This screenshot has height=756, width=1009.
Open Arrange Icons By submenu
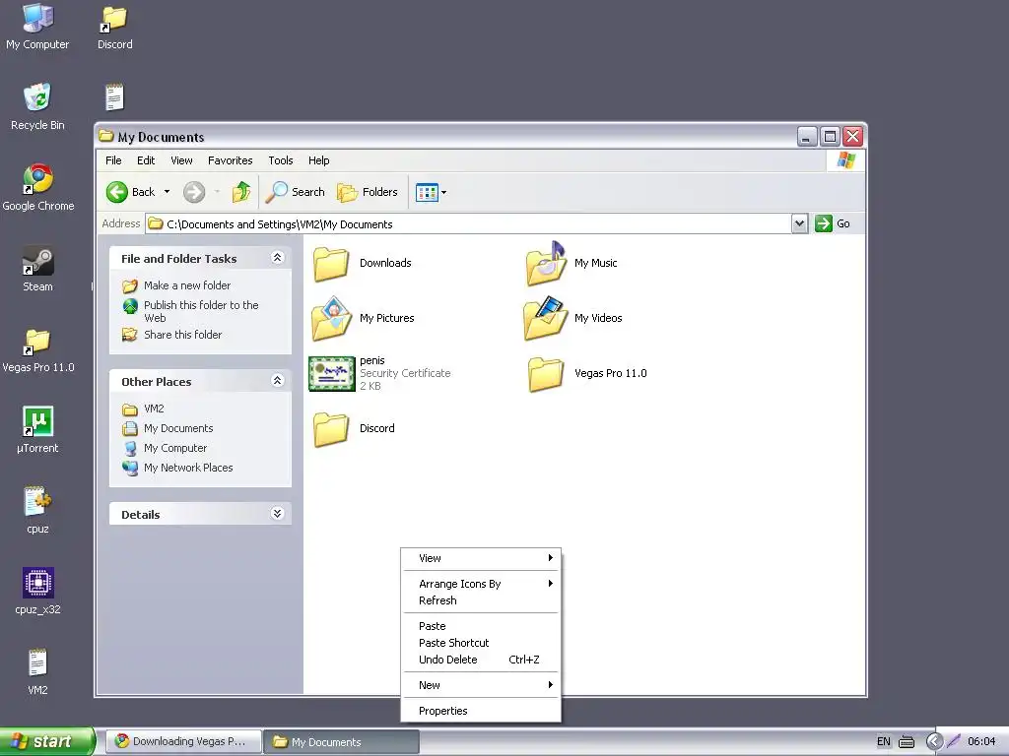point(481,584)
